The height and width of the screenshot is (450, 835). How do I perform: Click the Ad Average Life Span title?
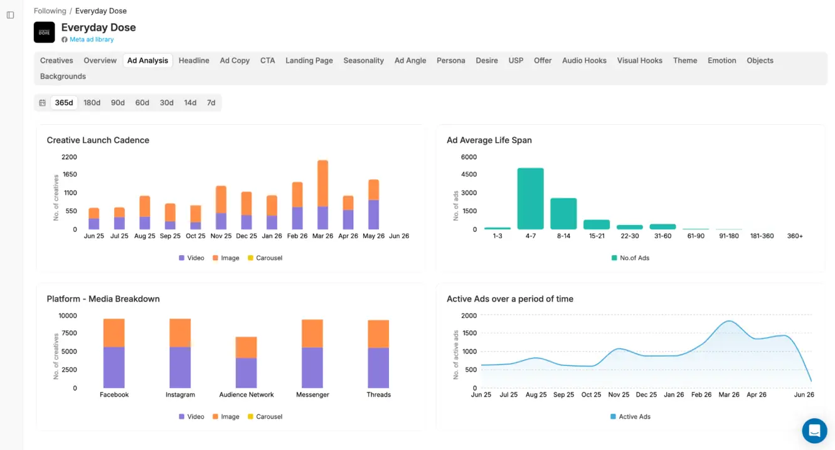(x=489, y=140)
